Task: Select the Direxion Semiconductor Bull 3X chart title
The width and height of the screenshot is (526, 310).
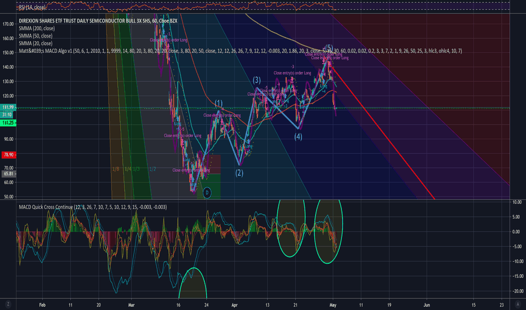Action: (x=98, y=21)
